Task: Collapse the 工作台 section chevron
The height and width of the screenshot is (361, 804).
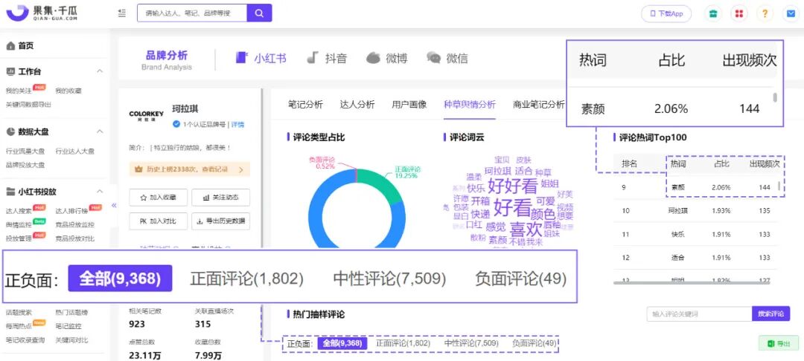Action: click(100, 71)
